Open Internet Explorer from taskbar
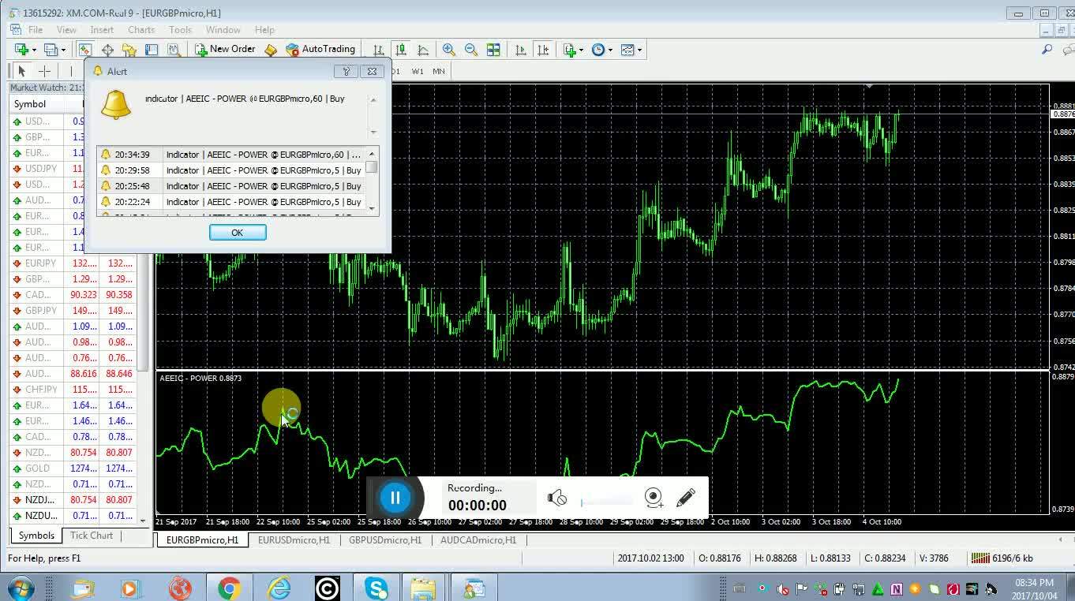Viewport: 1075px width, 601px height. [x=279, y=588]
